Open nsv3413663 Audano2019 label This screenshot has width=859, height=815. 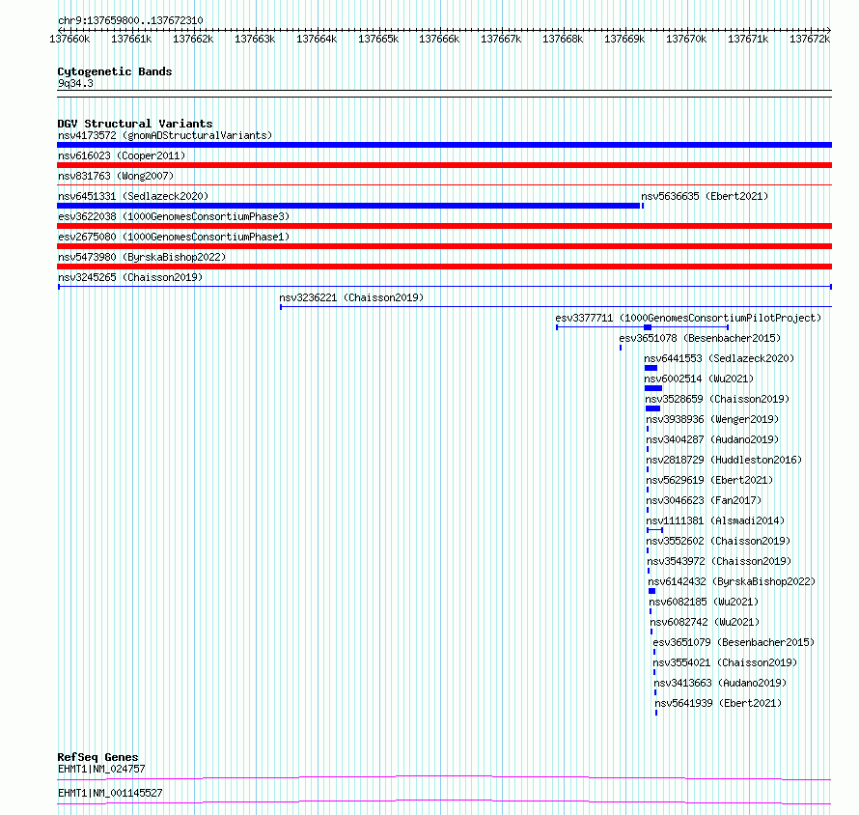click(x=720, y=683)
